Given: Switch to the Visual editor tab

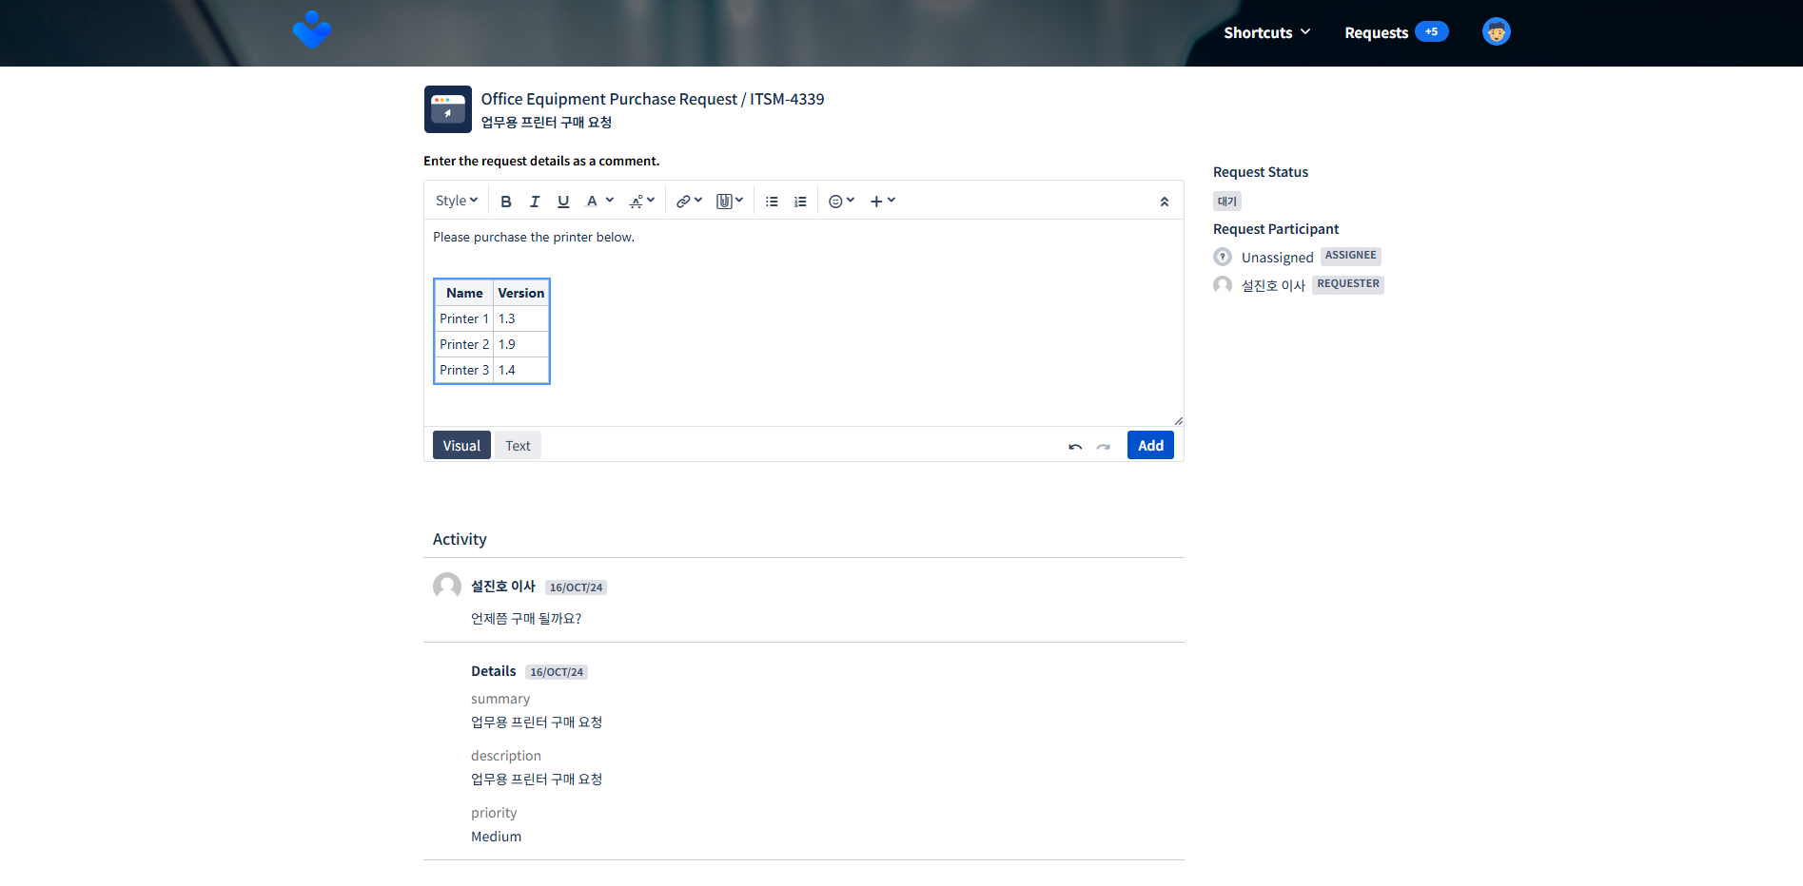Looking at the screenshot, I should click(x=461, y=445).
